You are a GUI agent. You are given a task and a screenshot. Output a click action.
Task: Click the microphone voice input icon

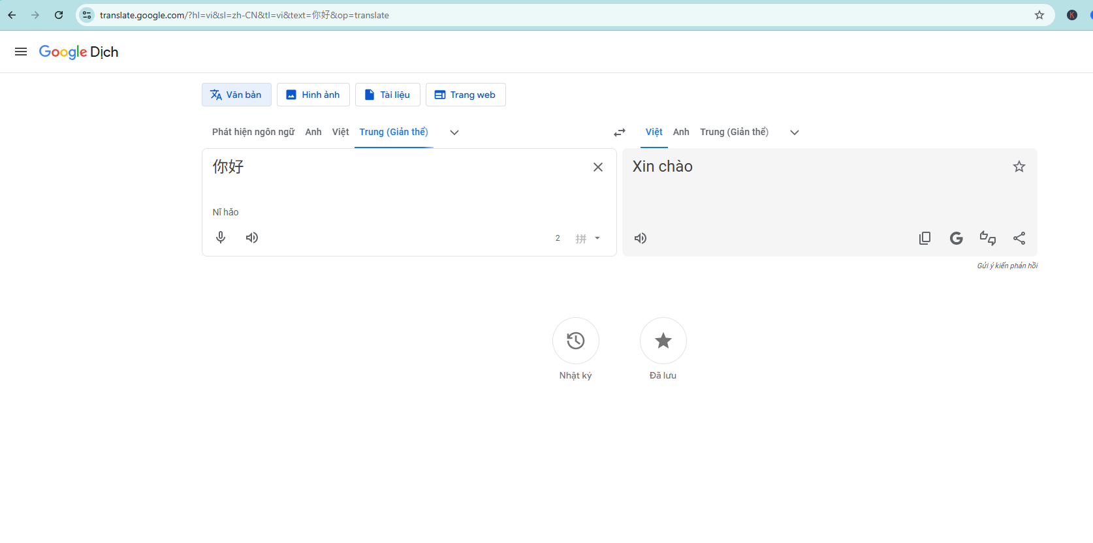pyautogui.click(x=221, y=238)
